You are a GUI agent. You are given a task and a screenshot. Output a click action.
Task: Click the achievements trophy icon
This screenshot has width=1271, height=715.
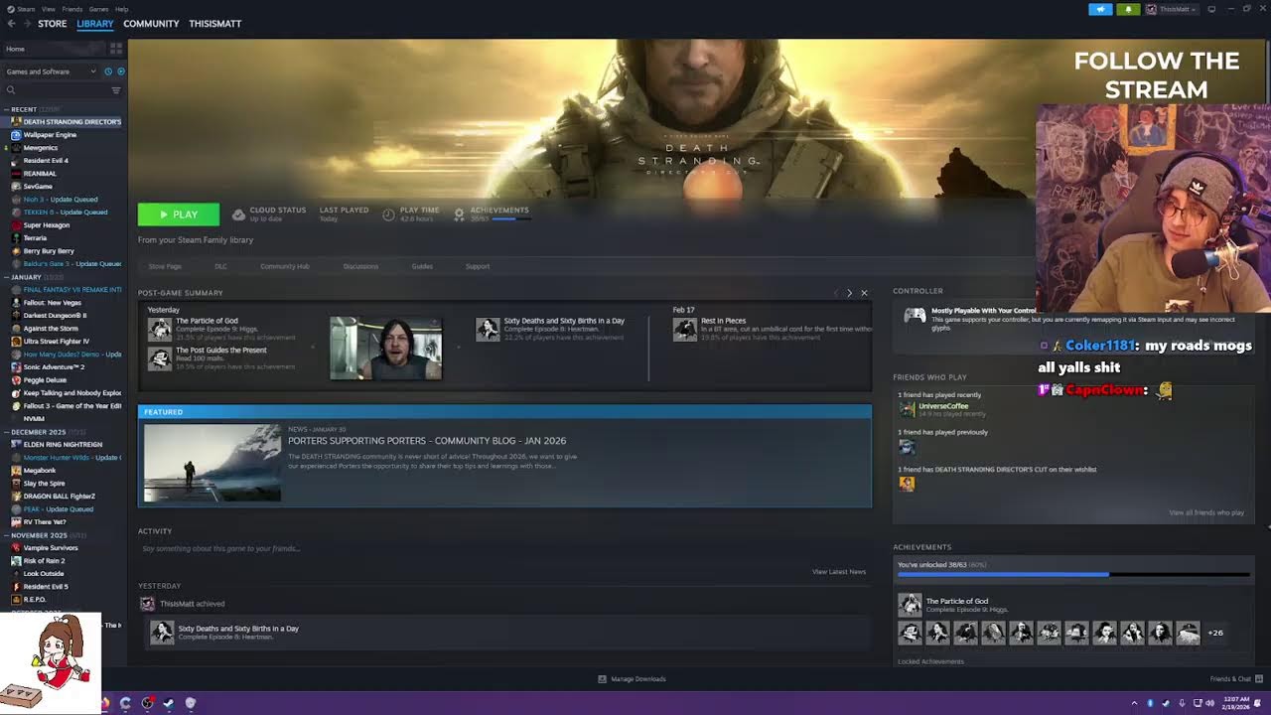(459, 214)
